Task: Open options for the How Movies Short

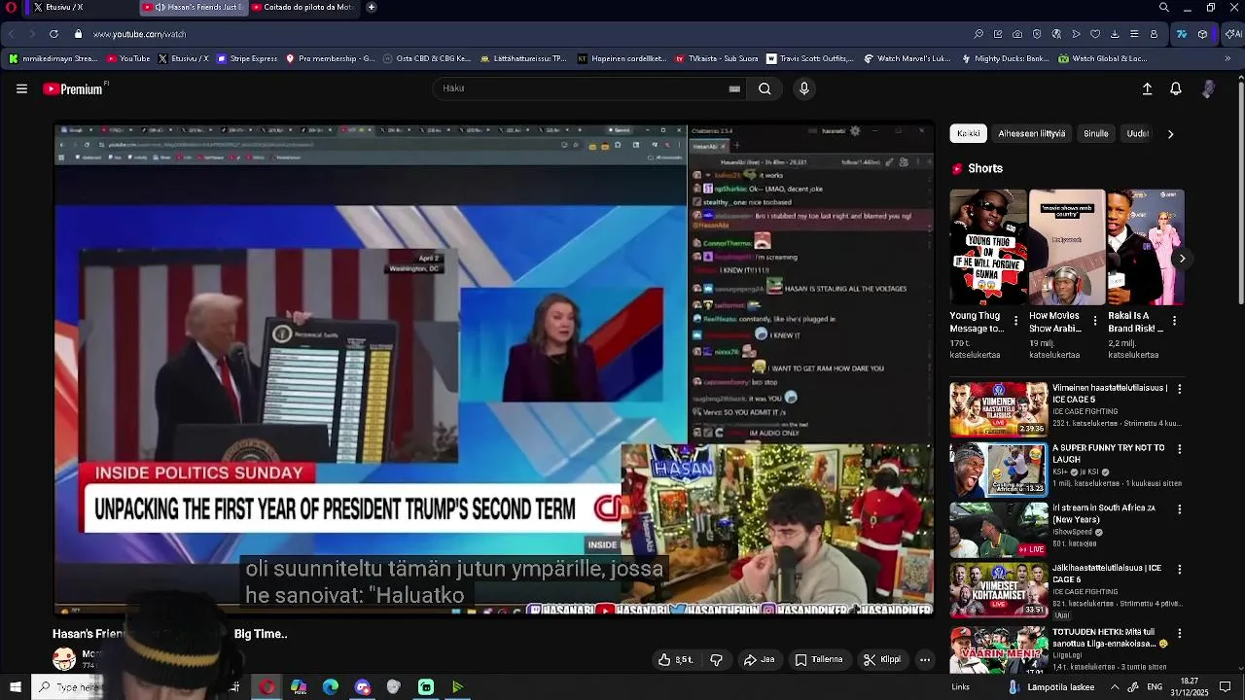Action: tap(1095, 320)
